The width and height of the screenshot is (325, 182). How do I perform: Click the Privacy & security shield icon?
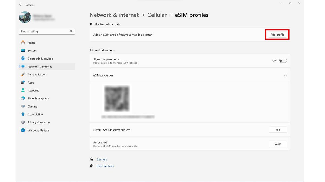pyautogui.click(x=23, y=122)
